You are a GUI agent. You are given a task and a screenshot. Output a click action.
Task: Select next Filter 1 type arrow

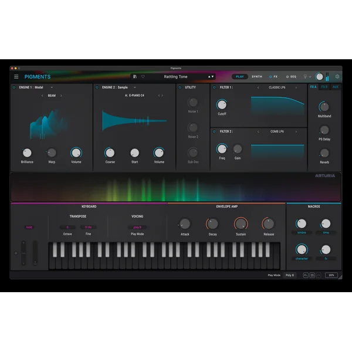(296, 87)
